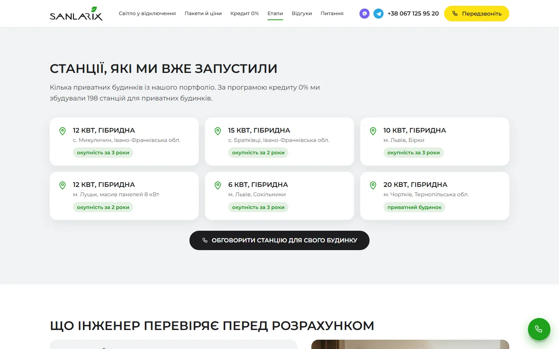Open the 'Кредит 0%' menu item

[245, 14]
